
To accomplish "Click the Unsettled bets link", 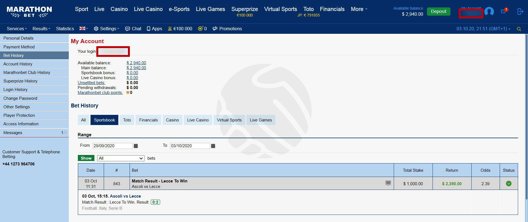I will coord(91,83).
